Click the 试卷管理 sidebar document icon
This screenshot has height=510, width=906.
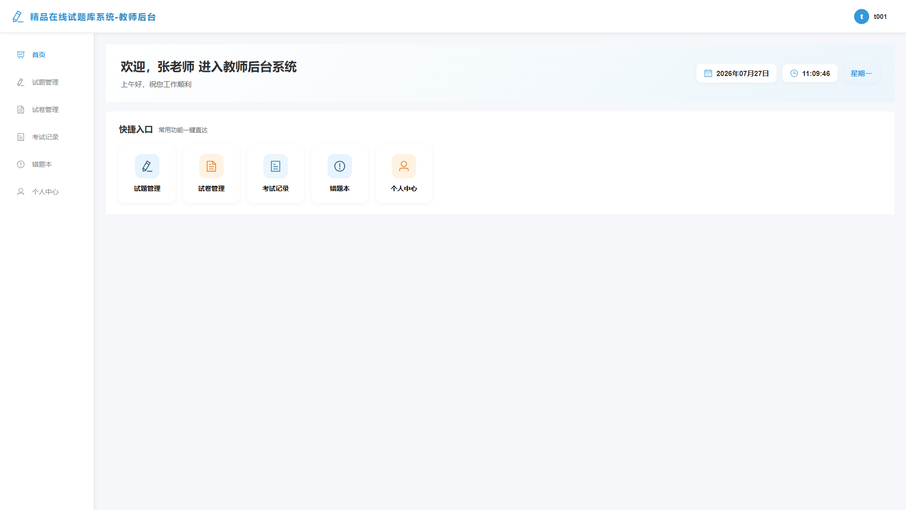pyautogui.click(x=21, y=110)
